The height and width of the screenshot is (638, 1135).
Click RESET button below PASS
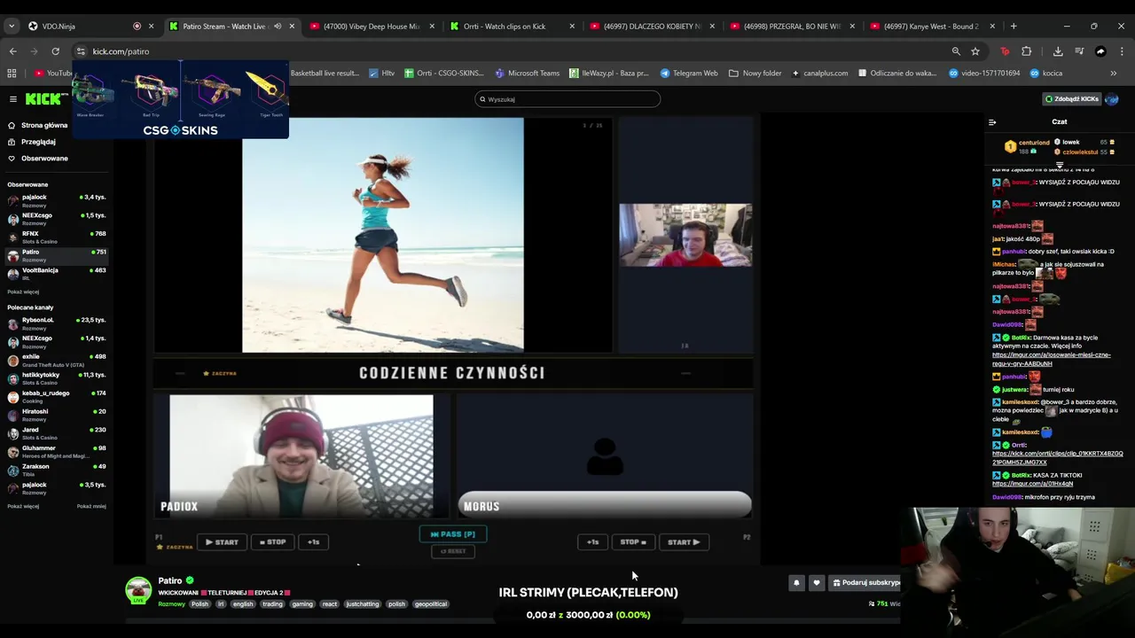coord(453,551)
